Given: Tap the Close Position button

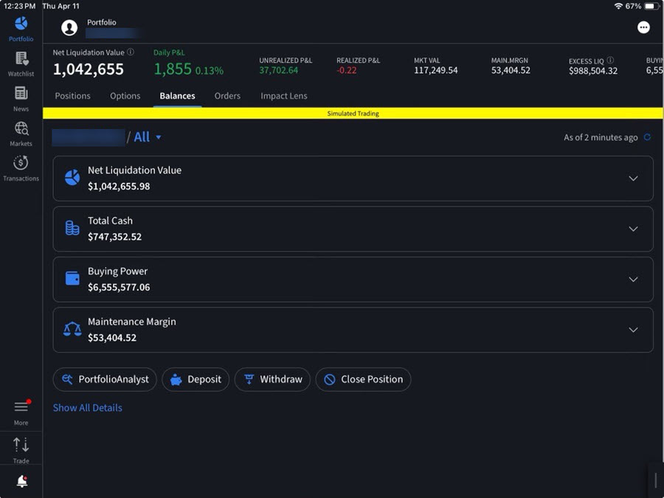Looking at the screenshot, I should (363, 379).
